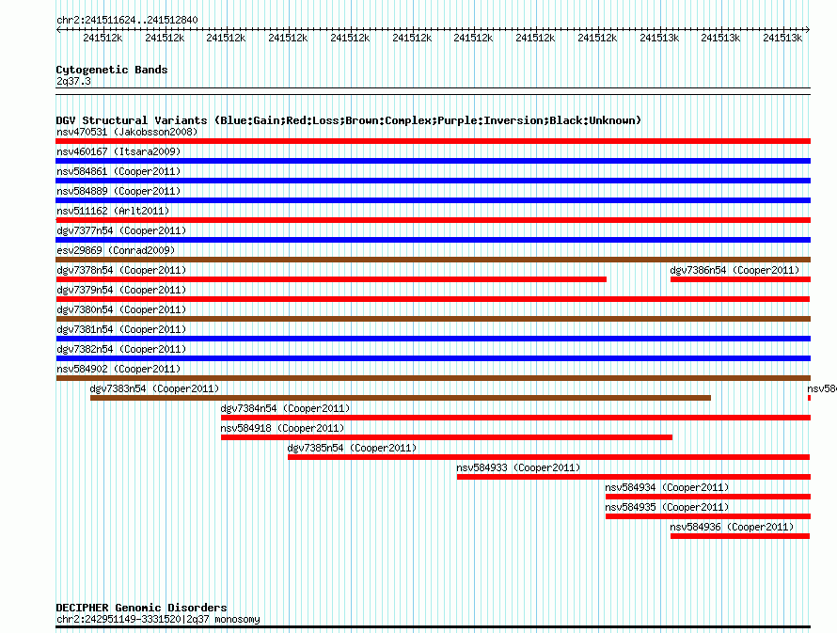Open the nsv584918 (Cooper2011) variant label
837x633 pixels.
coord(282,428)
